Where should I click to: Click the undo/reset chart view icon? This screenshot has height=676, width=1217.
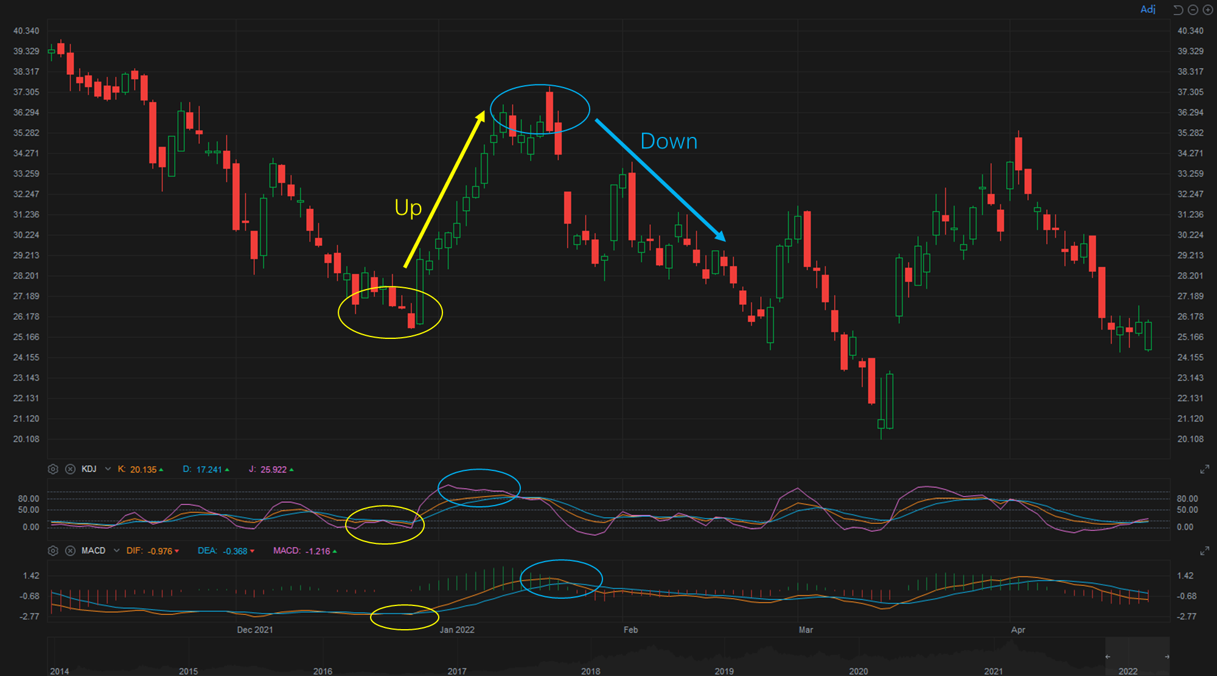tap(1178, 10)
